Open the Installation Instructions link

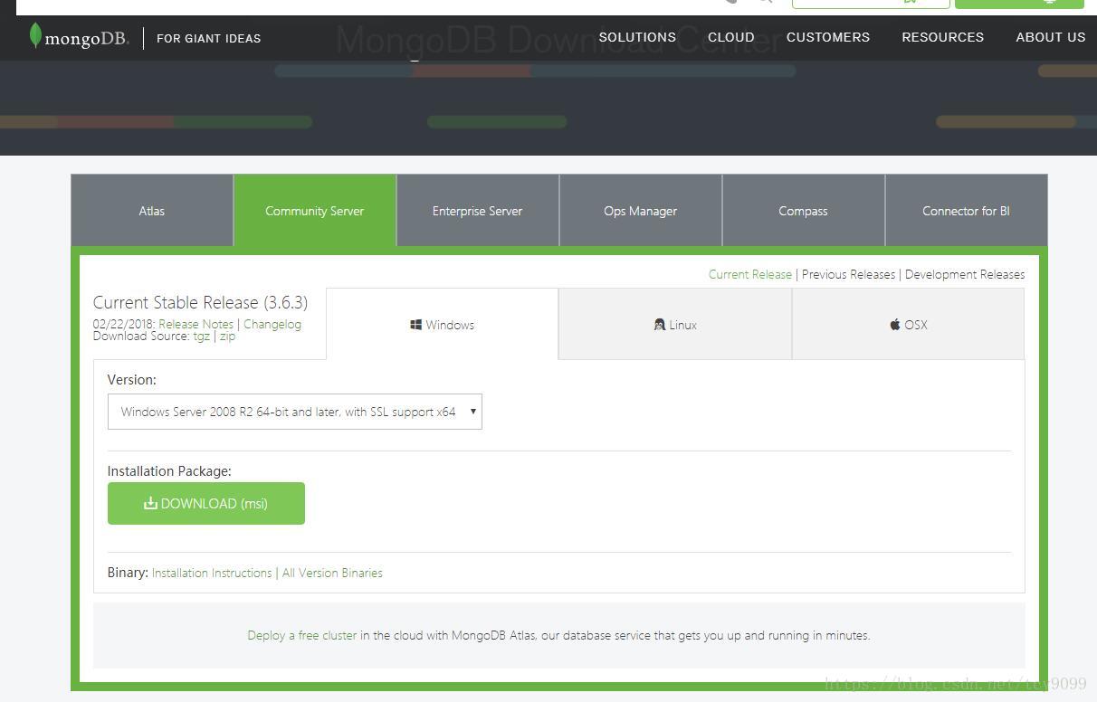pyautogui.click(x=212, y=573)
